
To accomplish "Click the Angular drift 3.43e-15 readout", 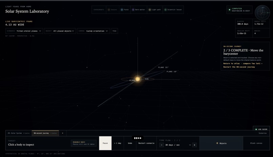I will (244, 33).
